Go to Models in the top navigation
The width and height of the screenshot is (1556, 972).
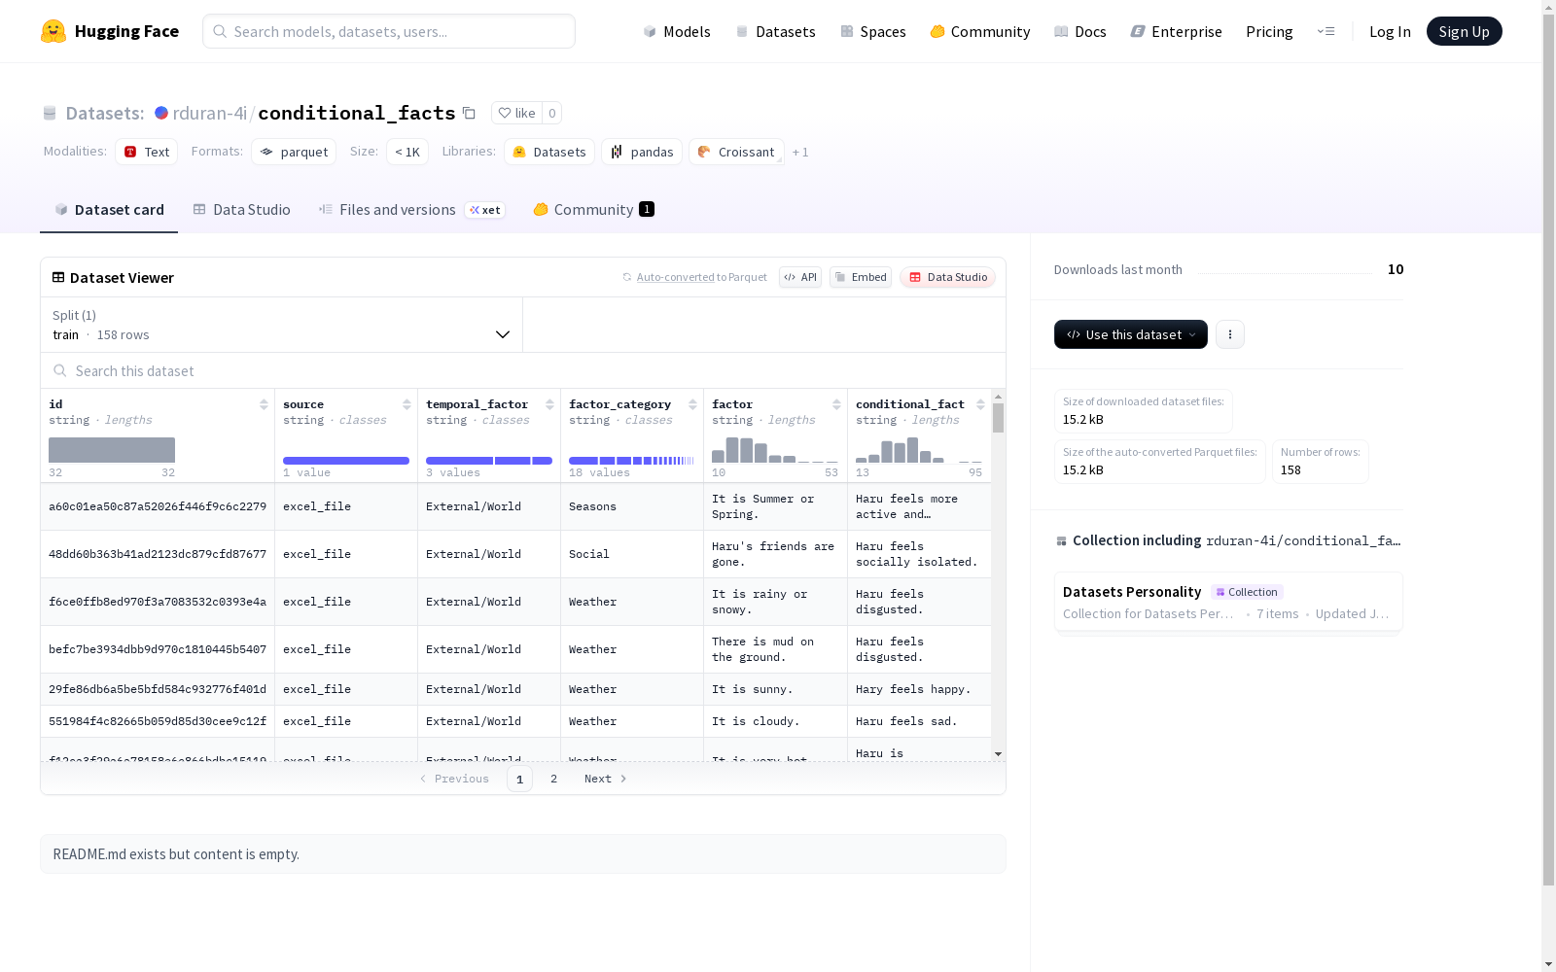pos(677,31)
